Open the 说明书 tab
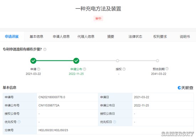196x138 pixels. point(185,36)
